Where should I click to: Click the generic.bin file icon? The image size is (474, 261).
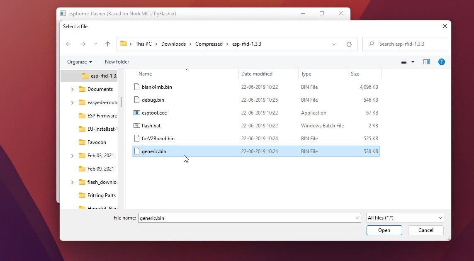137,151
